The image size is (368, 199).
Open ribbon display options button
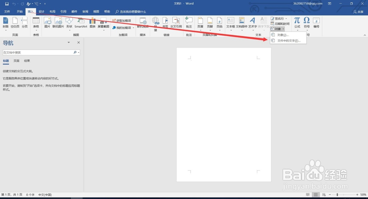click(329, 4)
